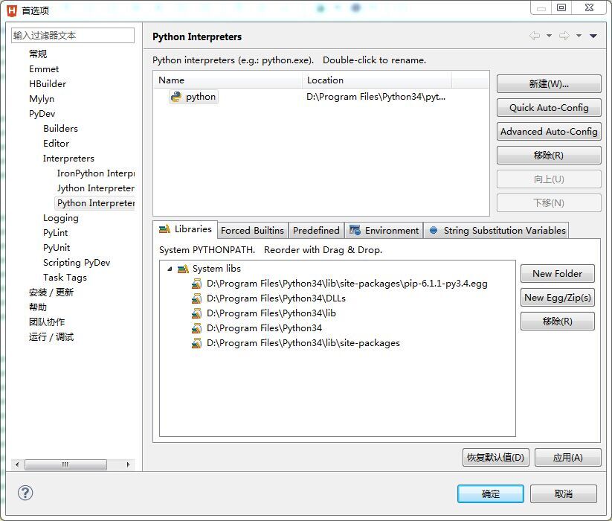This screenshot has height=521, width=612.
Task: Click icon beside pip-6.1.1-py3.4.egg path
Action: pos(197,284)
